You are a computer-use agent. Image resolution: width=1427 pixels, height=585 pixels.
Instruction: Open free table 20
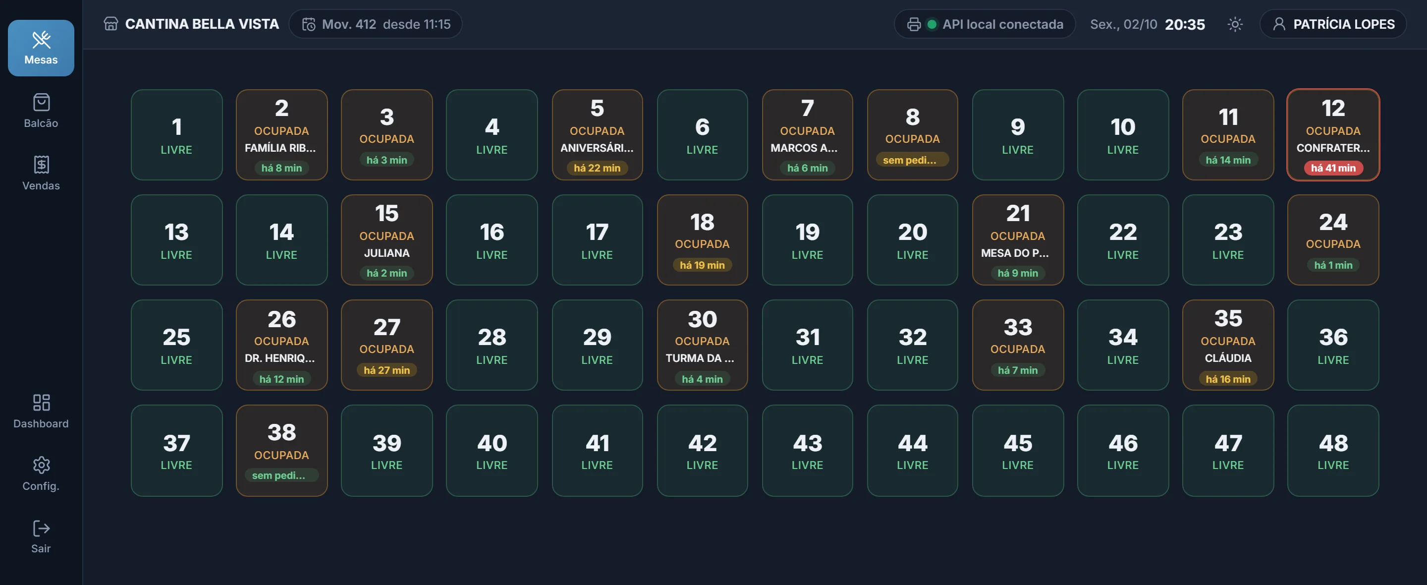click(x=912, y=239)
